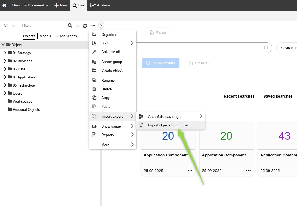Open the All type dropdown
Image resolution: width=297 pixels, height=206 pixels.
coord(9,26)
